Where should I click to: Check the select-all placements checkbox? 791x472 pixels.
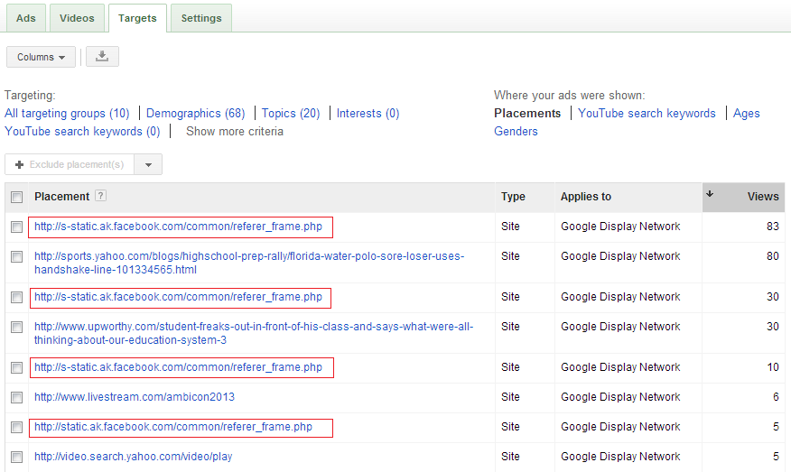tap(16, 197)
